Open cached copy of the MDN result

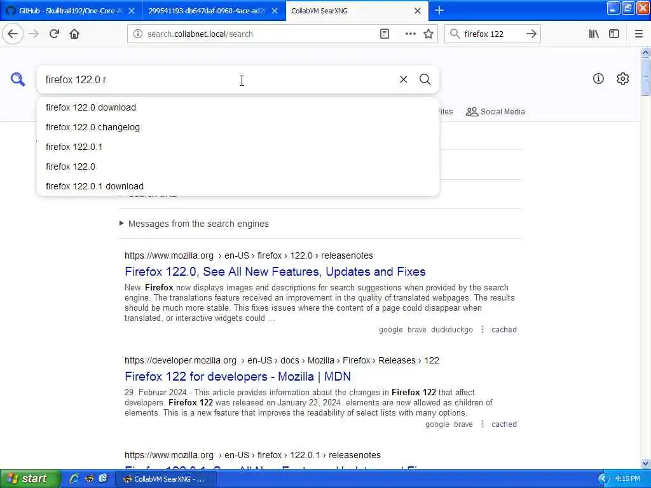pos(504,424)
